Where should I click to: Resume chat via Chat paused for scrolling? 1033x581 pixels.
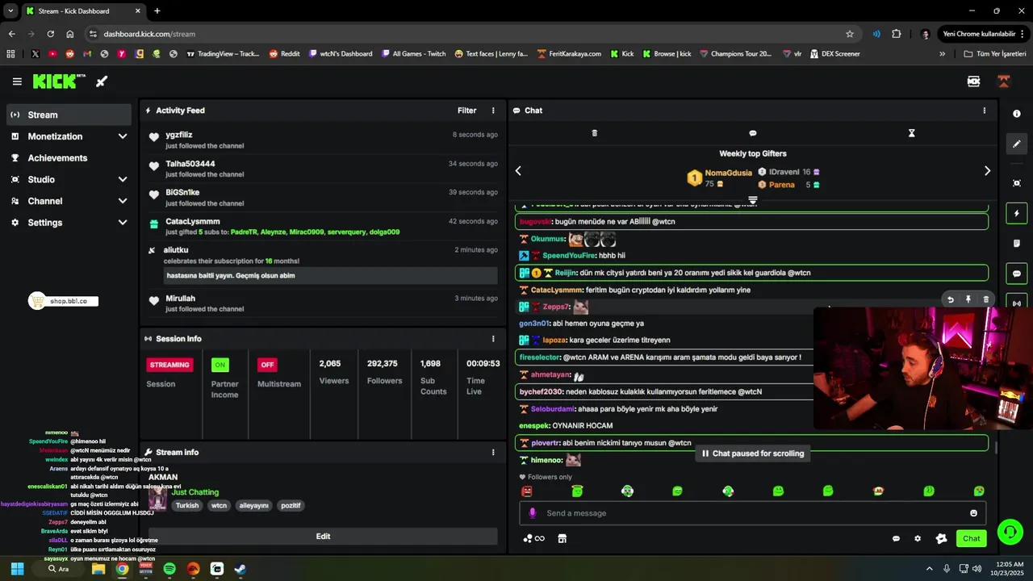click(x=752, y=454)
